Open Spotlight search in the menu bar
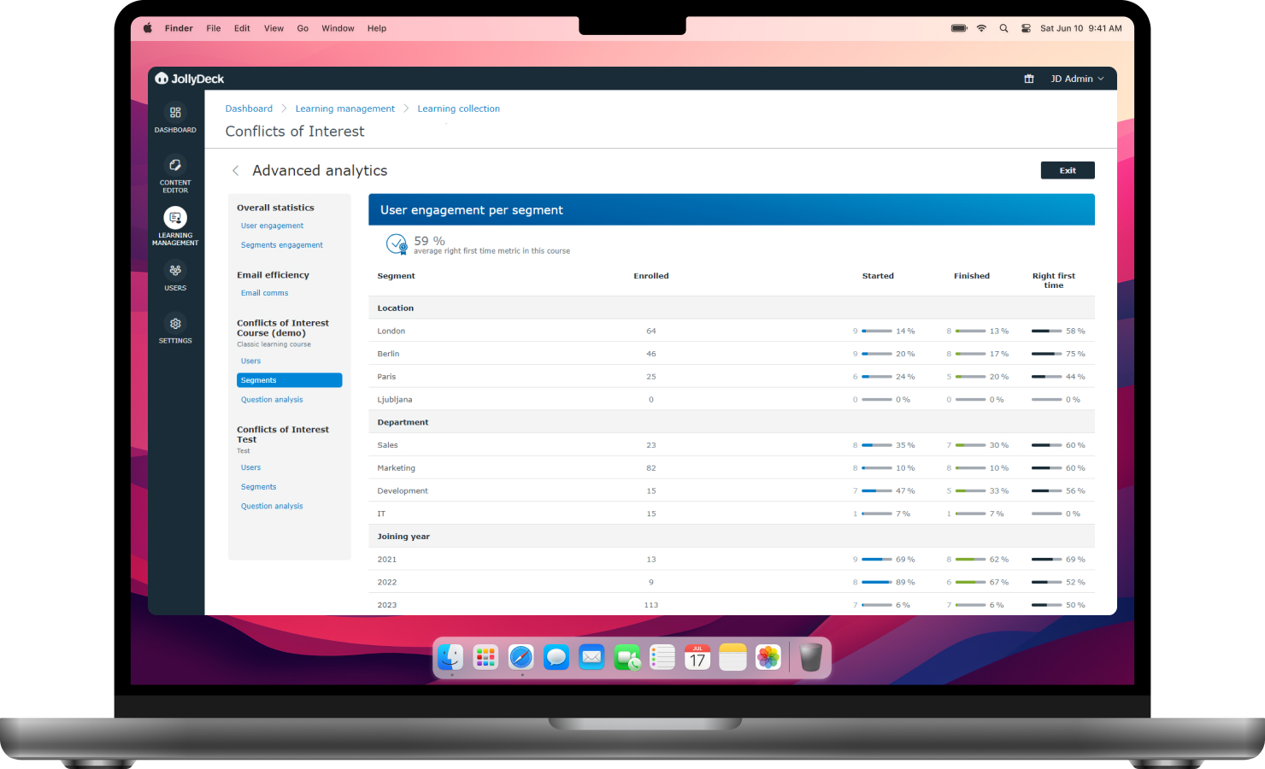The width and height of the screenshot is (1265, 769). tap(1003, 28)
